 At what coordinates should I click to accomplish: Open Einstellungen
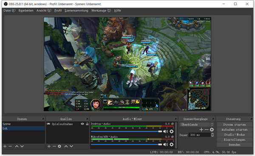[235, 139]
